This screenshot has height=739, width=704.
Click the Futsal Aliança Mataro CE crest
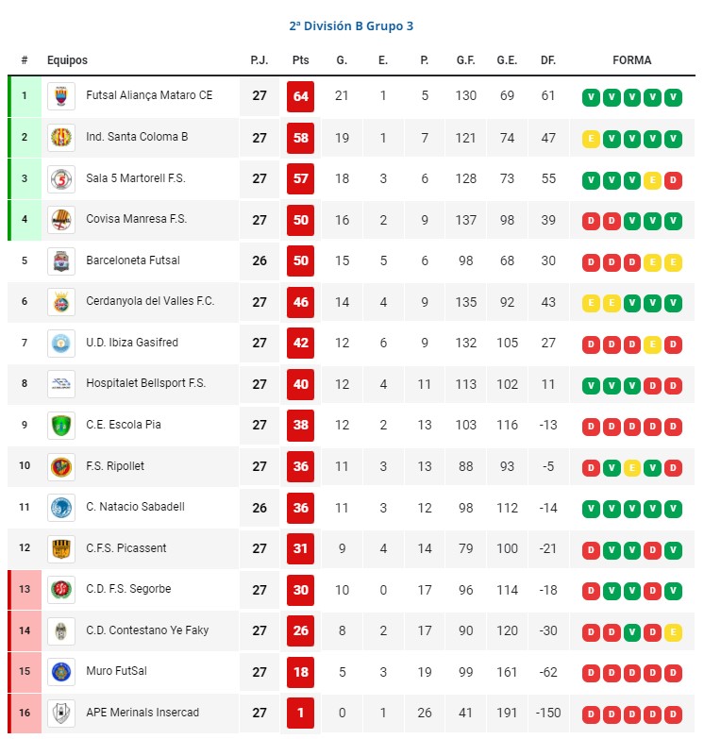coord(61,96)
